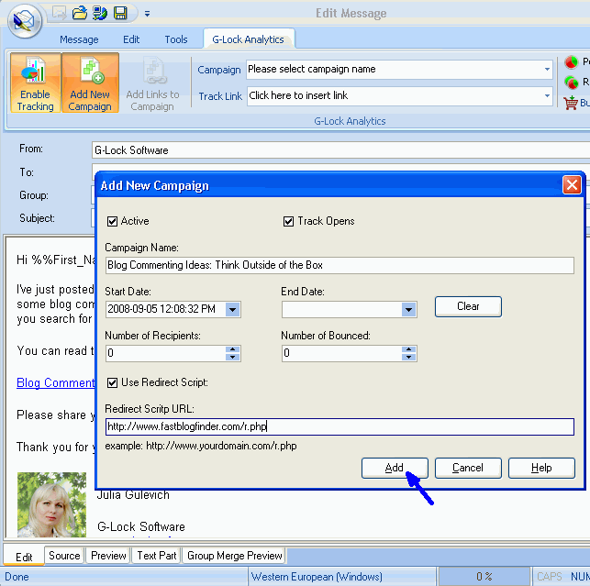
Task: Click the author photo thumbnail in message
Action: pyautogui.click(x=51, y=504)
